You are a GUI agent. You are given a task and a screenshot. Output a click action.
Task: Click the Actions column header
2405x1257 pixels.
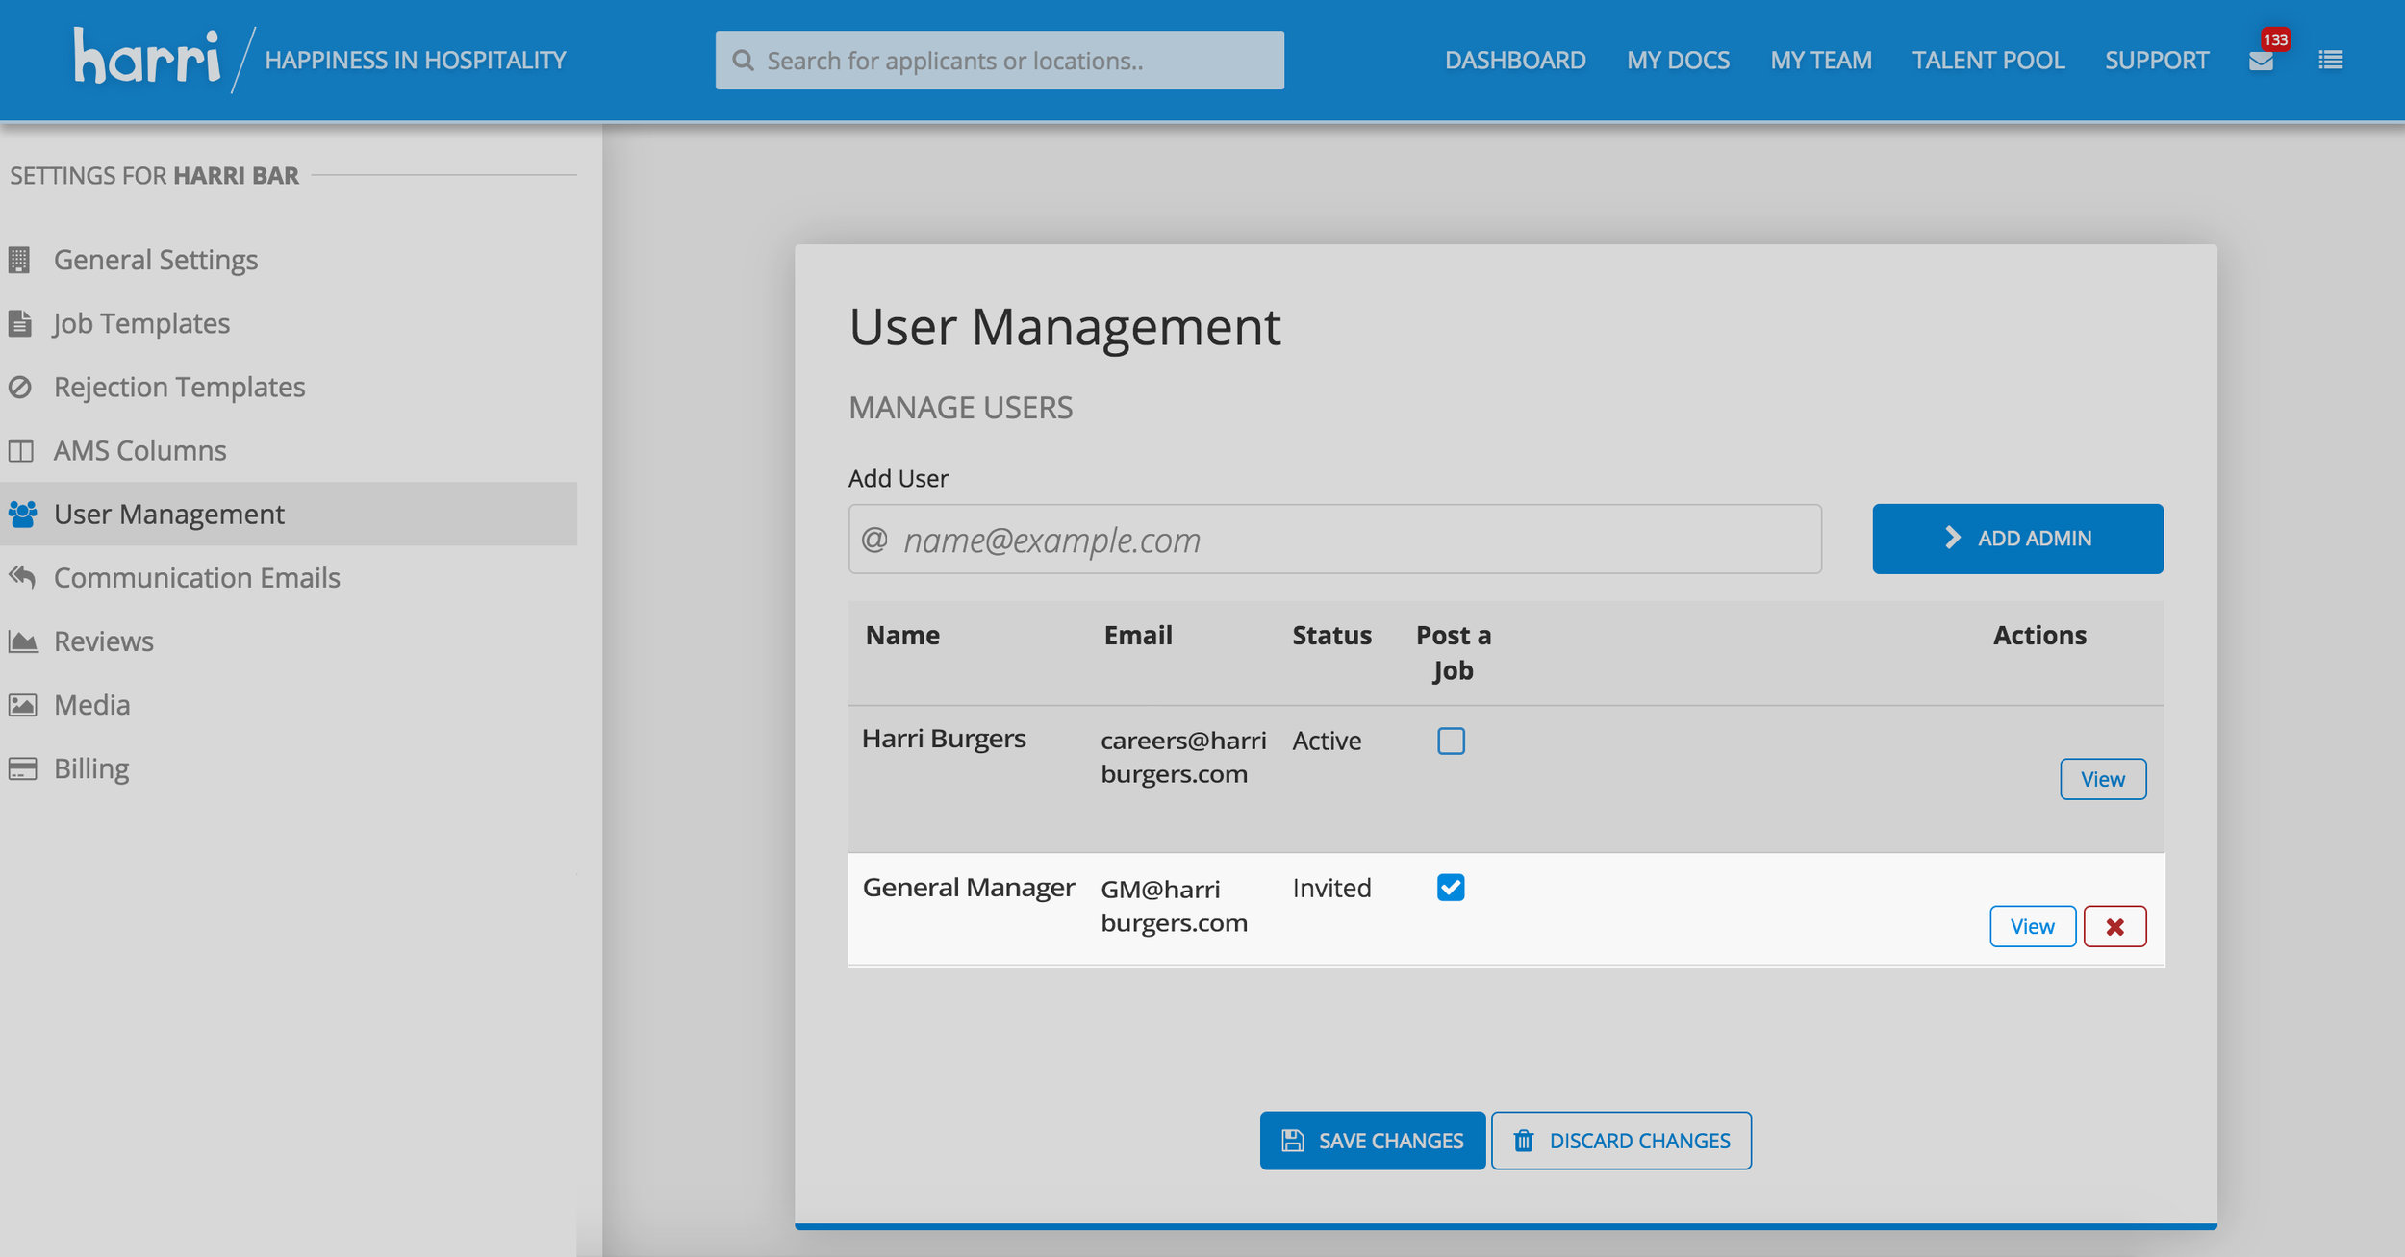pyautogui.click(x=2039, y=635)
